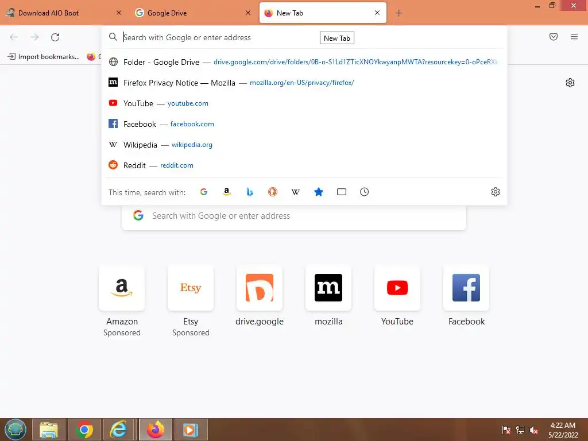
Task: Search this time with Amazon icon
Action: [226, 192]
